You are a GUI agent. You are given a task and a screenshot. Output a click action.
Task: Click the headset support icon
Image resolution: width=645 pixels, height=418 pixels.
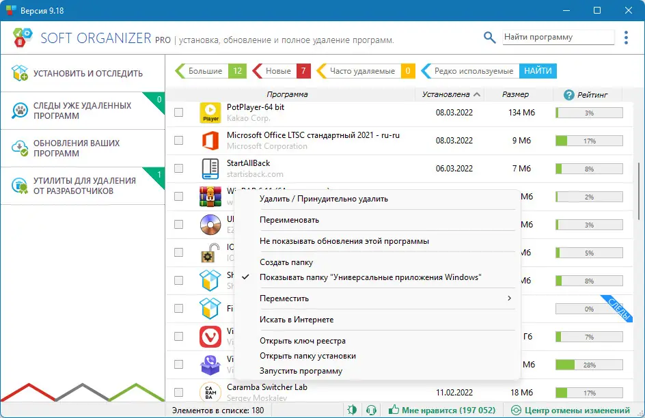tap(372, 410)
